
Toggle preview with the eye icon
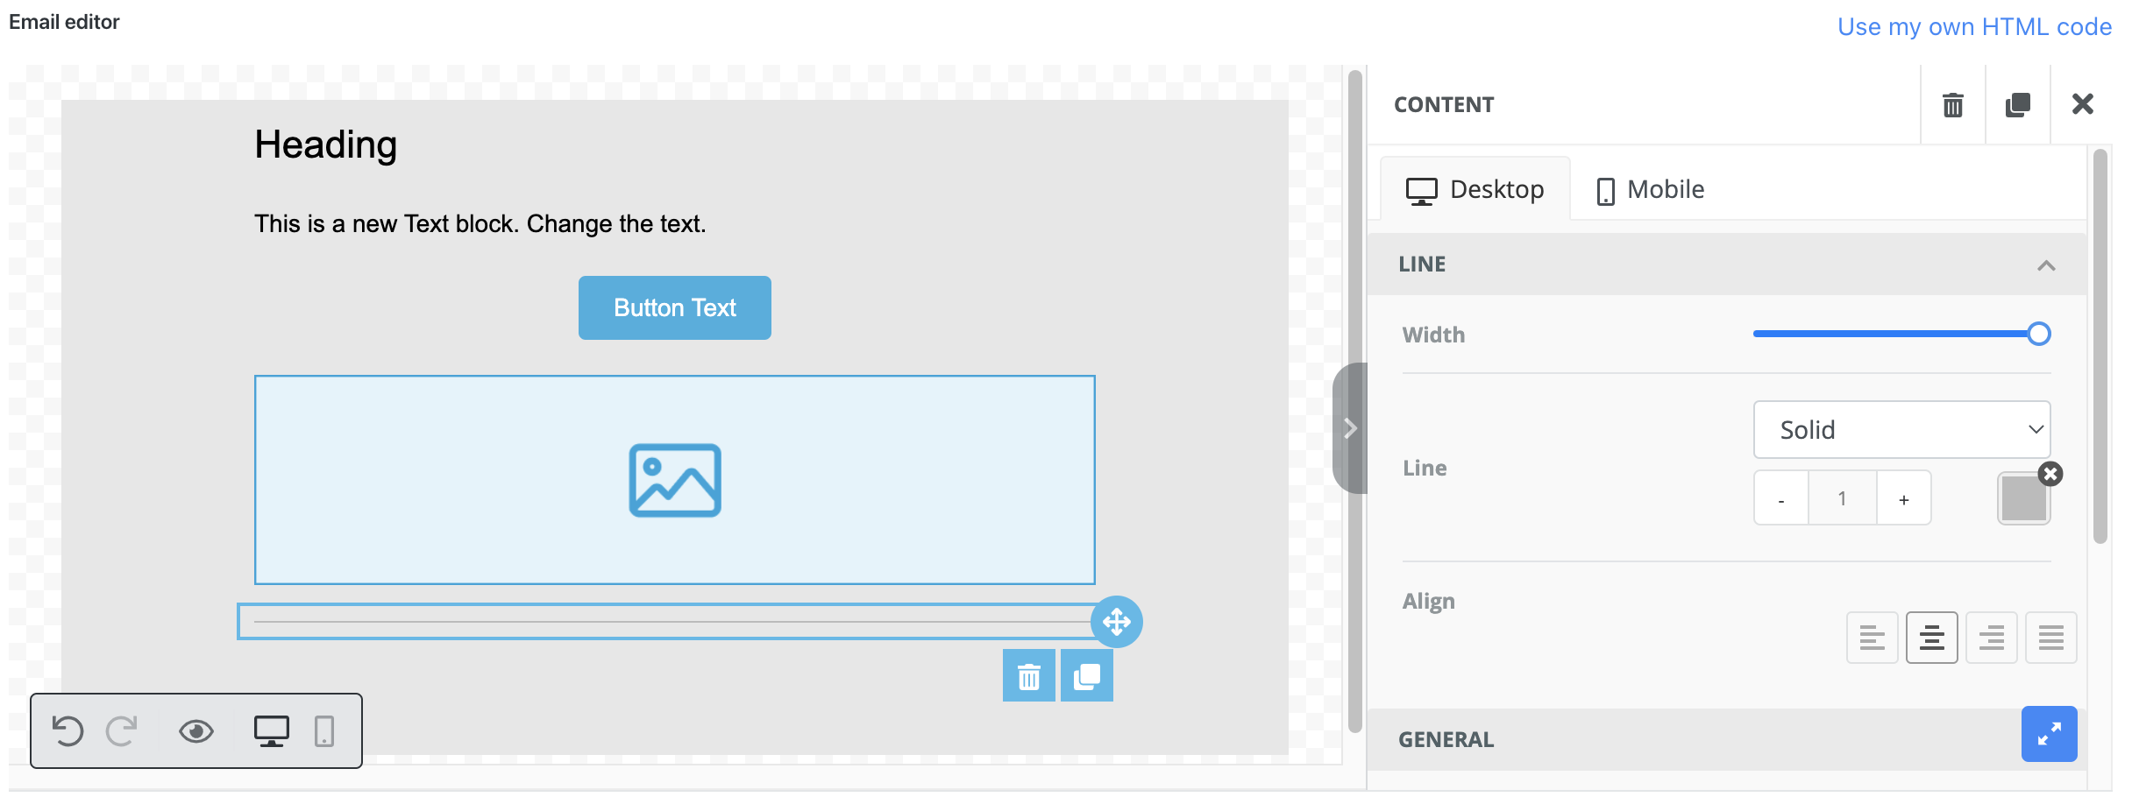click(x=196, y=730)
